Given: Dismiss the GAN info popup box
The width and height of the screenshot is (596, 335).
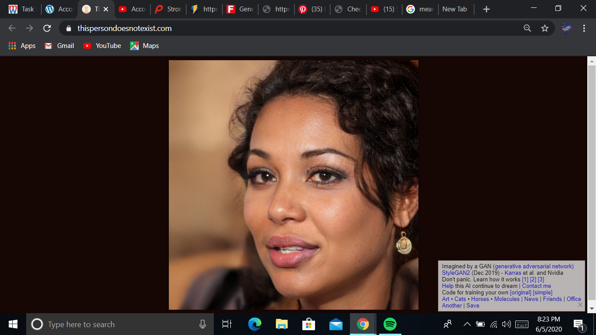Looking at the screenshot, I should 580,305.
